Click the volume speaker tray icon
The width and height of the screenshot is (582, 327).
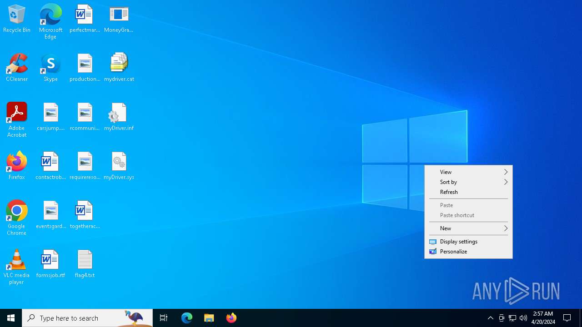523,318
